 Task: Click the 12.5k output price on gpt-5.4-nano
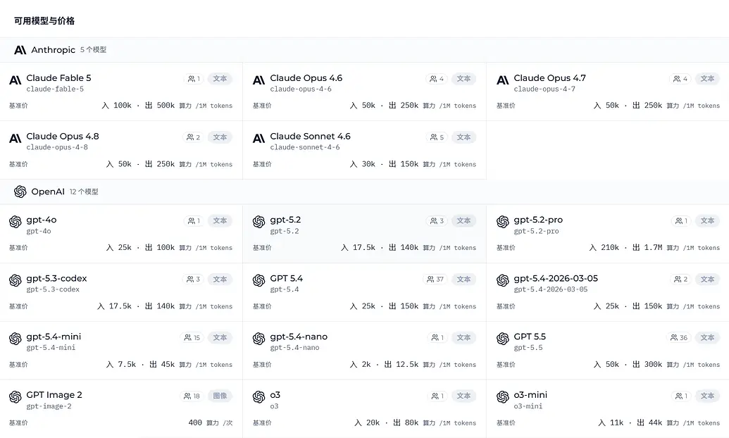click(407, 365)
